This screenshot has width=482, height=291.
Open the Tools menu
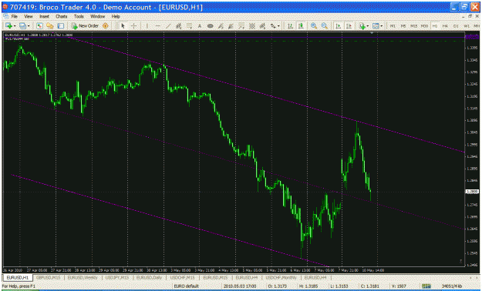click(79, 16)
